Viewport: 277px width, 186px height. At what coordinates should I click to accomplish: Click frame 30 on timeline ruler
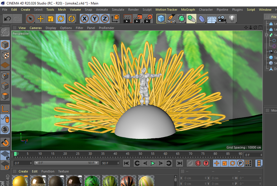click(90, 154)
